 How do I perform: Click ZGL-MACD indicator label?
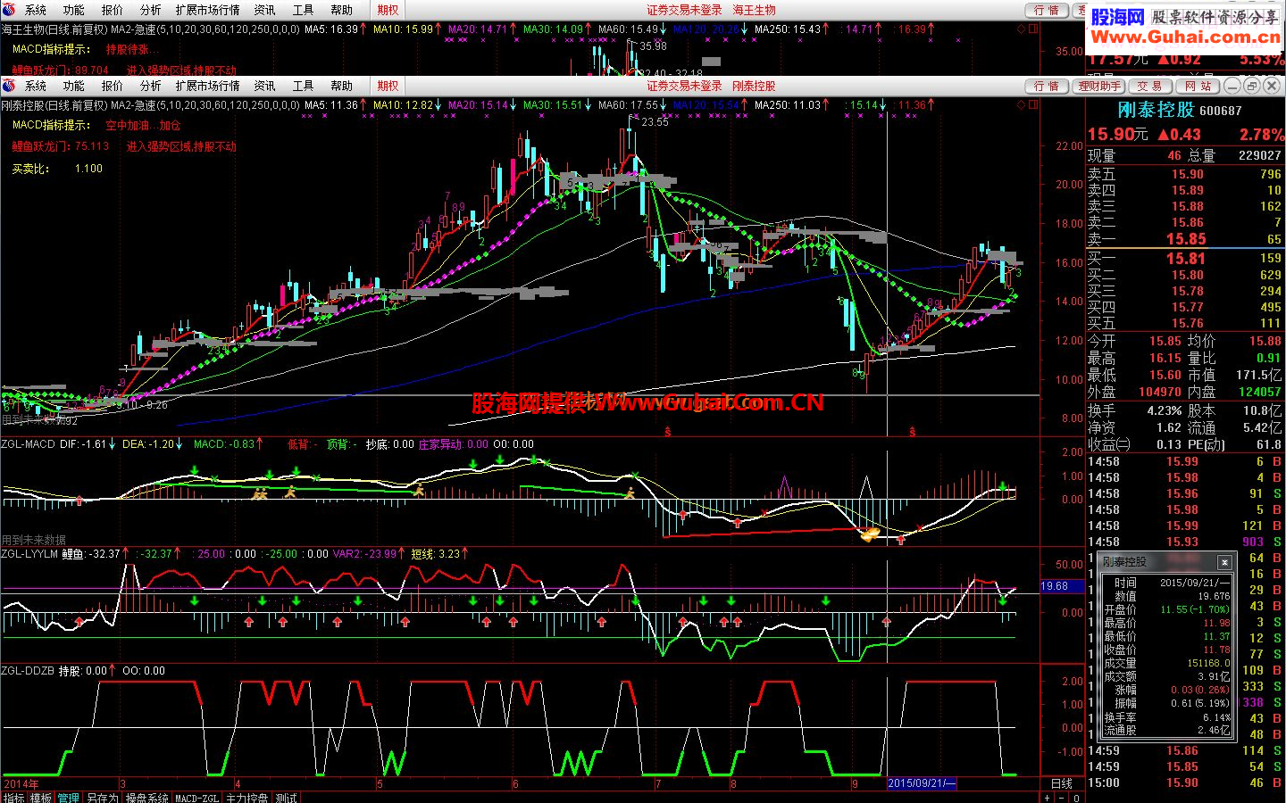pyautogui.click(x=29, y=443)
